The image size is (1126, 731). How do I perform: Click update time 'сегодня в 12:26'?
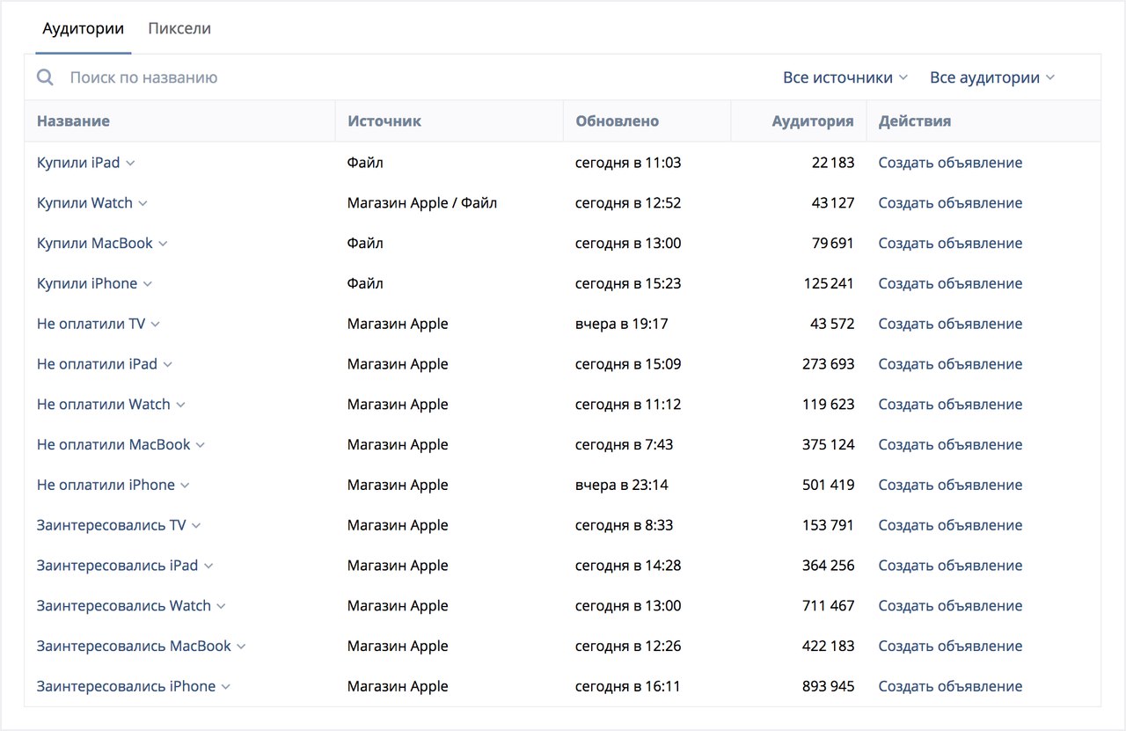(x=627, y=647)
